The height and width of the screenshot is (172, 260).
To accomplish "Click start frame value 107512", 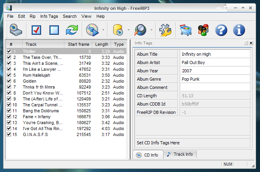I will coord(84,93).
